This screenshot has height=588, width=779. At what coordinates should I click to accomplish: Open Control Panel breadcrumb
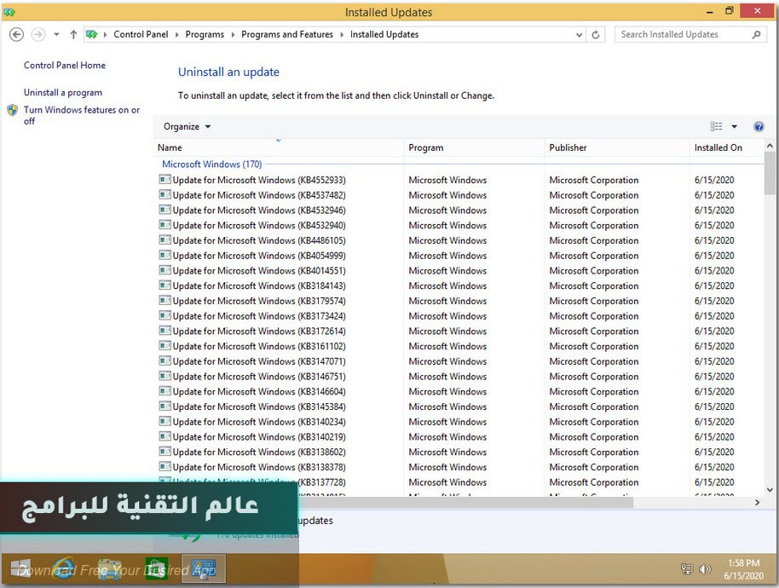pyautogui.click(x=141, y=34)
